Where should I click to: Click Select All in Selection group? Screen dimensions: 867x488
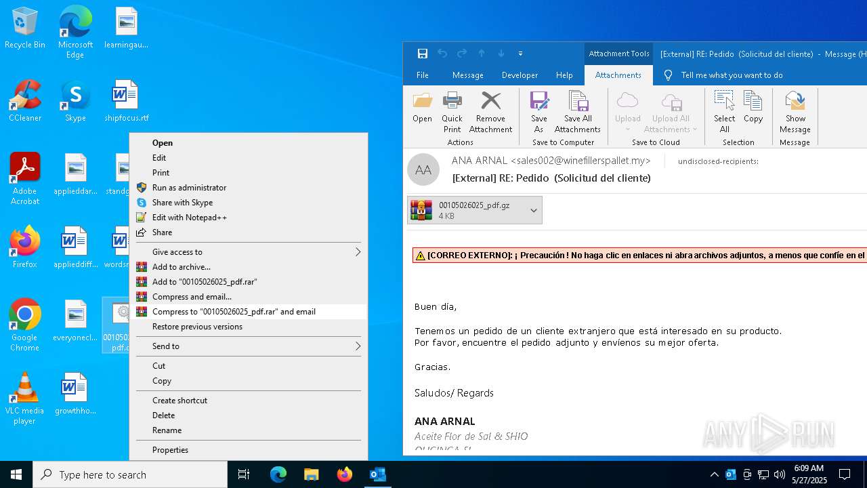(x=724, y=113)
